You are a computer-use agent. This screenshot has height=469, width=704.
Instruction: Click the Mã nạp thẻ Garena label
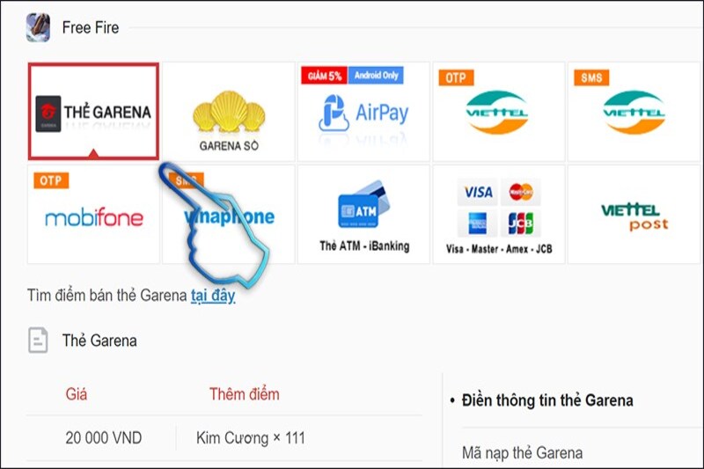[522, 453]
